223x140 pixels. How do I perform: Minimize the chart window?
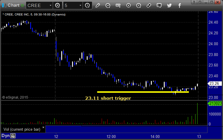click(x=206, y=2)
